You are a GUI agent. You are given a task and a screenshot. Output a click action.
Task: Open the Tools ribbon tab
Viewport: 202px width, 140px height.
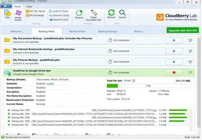29,6
